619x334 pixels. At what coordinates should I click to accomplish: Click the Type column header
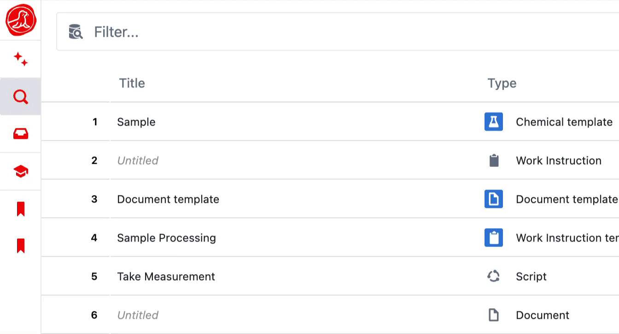tap(502, 83)
